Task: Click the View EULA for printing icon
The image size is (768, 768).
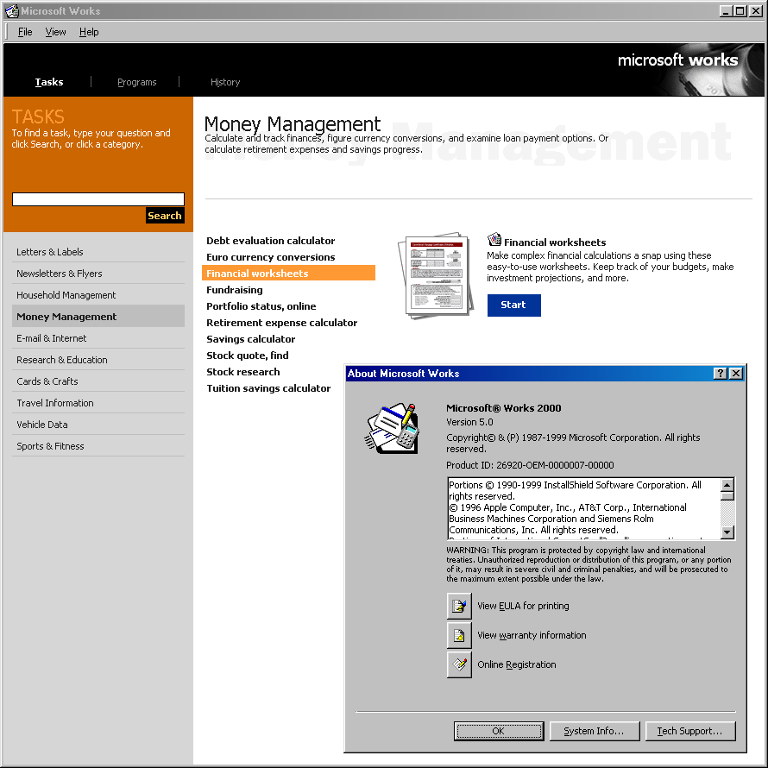Action: pyautogui.click(x=459, y=606)
